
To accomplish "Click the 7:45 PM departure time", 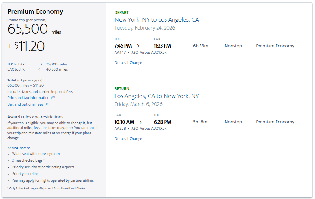I will [x=123, y=46].
